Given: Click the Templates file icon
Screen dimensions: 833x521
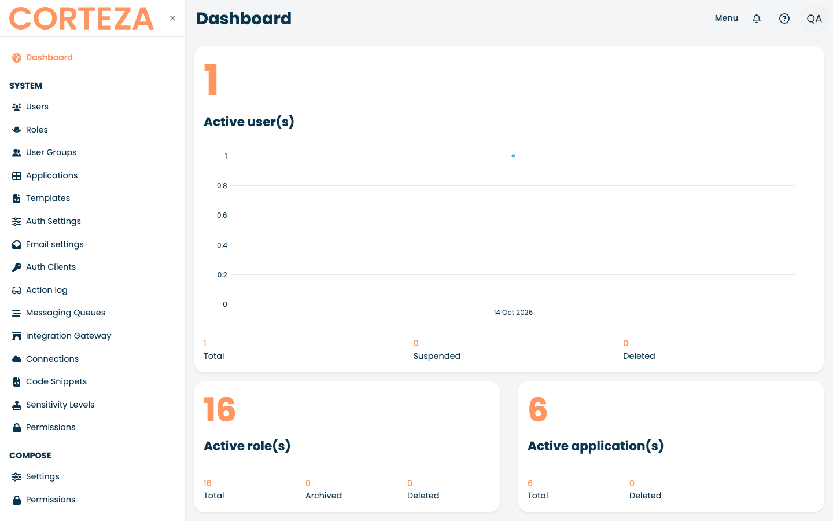Looking at the screenshot, I should (x=17, y=198).
